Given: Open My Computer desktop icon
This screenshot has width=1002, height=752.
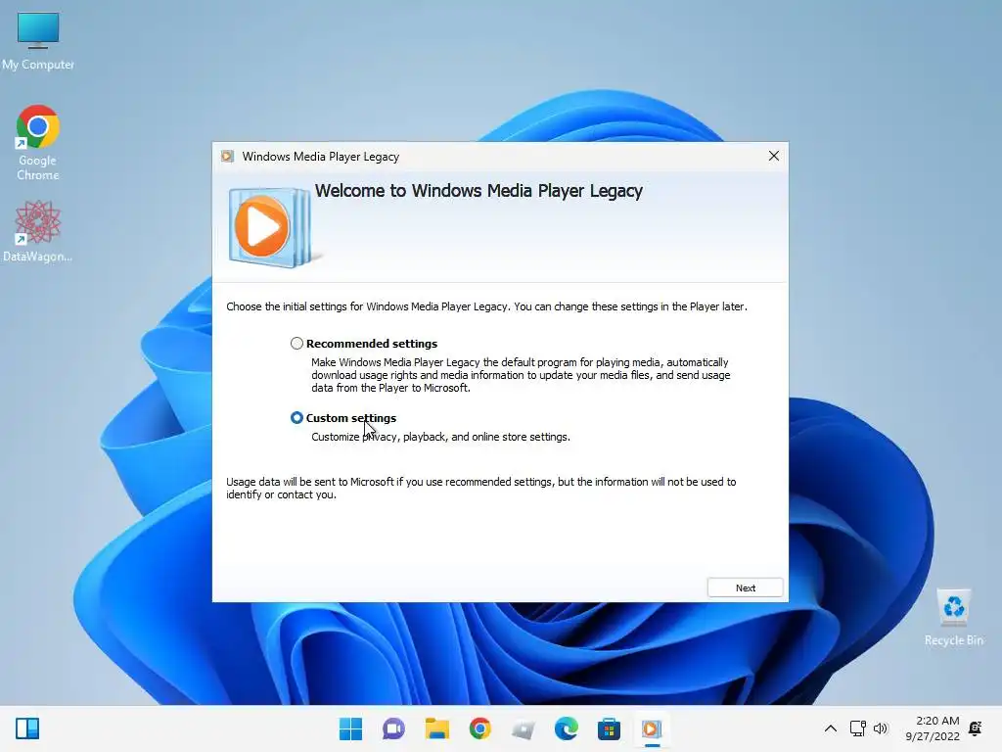Looking at the screenshot, I should coord(38,39).
